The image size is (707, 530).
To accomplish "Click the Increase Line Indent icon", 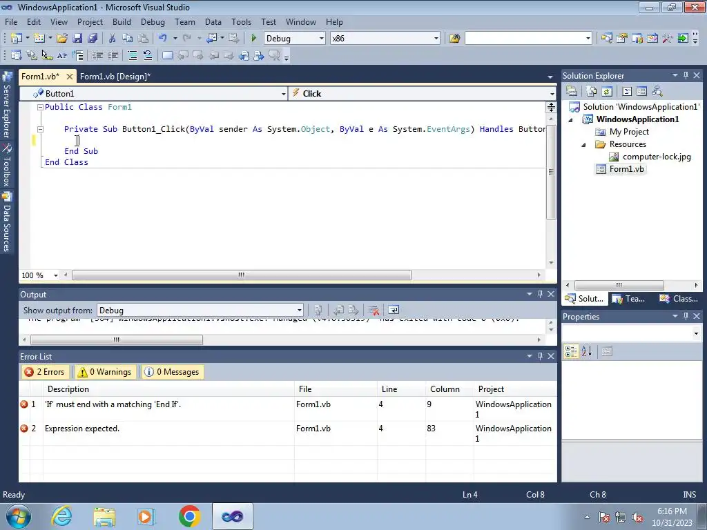I will coord(113,55).
